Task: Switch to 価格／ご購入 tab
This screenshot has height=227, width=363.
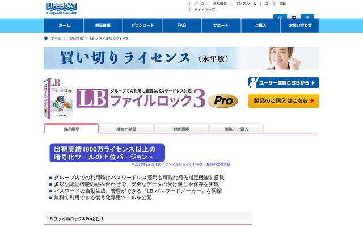Action: [237, 129]
